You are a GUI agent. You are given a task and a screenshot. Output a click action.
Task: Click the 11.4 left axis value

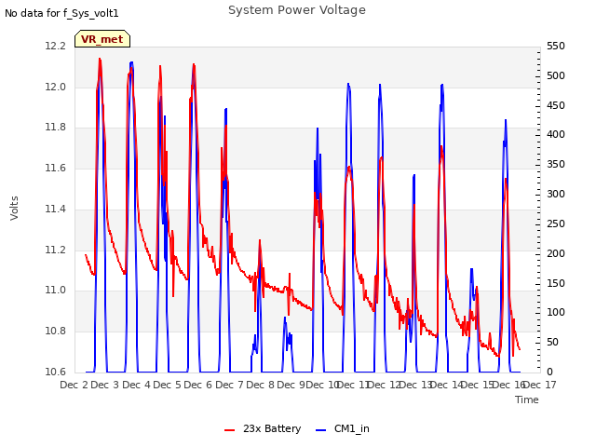[x=56, y=209]
